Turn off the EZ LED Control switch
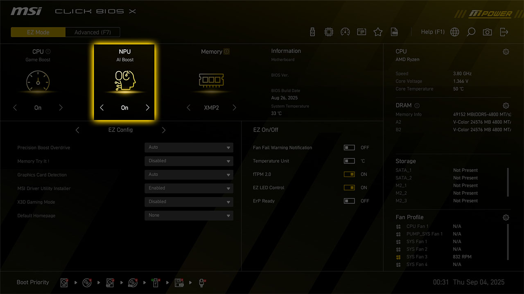This screenshot has height=294, width=524. coord(349,188)
